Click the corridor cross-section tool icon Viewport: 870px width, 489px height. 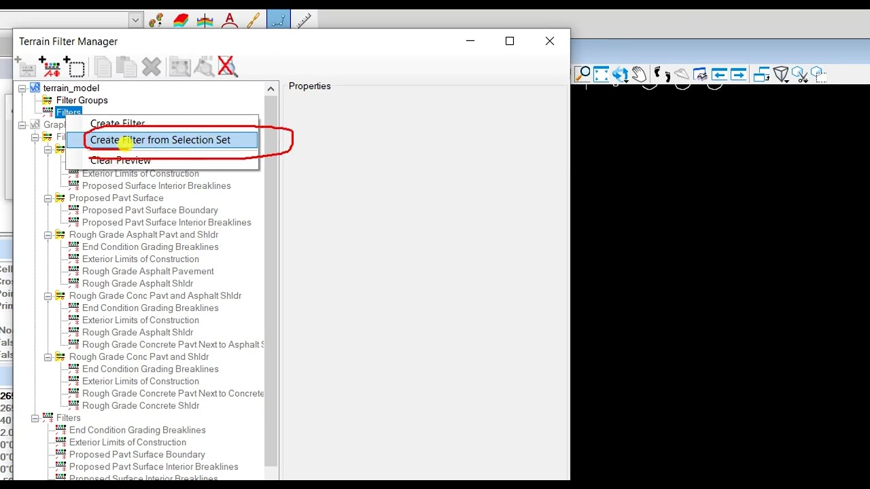click(205, 20)
